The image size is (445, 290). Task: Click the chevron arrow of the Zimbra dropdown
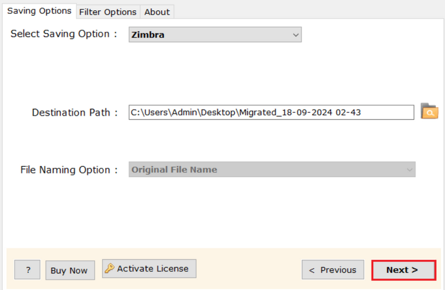pyautogui.click(x=296, y=35)
